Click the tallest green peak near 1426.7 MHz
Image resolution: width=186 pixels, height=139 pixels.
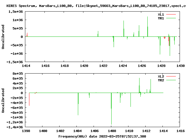click(x=147, y=26)
